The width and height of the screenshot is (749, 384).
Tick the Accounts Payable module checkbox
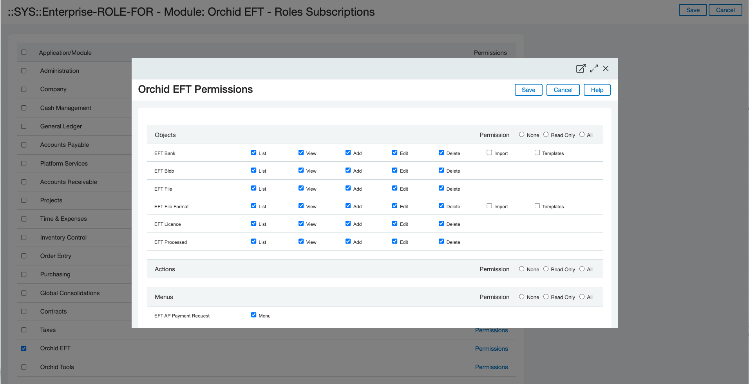tap(24, 145)
